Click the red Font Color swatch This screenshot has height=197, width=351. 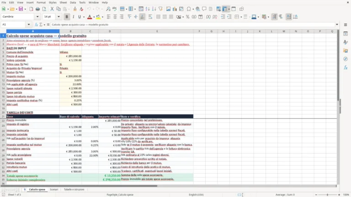90,17
